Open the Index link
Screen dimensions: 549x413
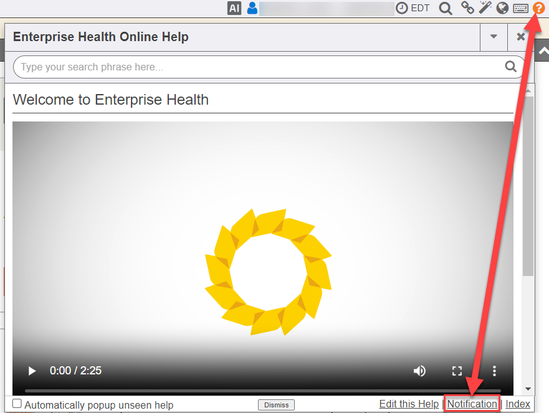pyautogui.click(x=518, y=404)
